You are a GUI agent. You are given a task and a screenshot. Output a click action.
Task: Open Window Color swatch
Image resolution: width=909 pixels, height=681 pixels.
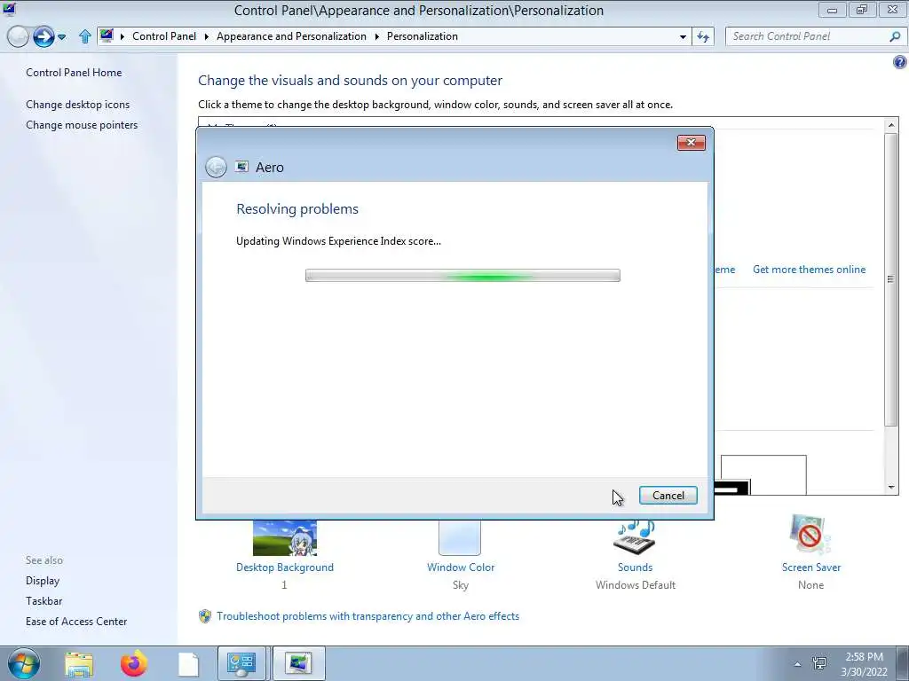coord(460,538)
